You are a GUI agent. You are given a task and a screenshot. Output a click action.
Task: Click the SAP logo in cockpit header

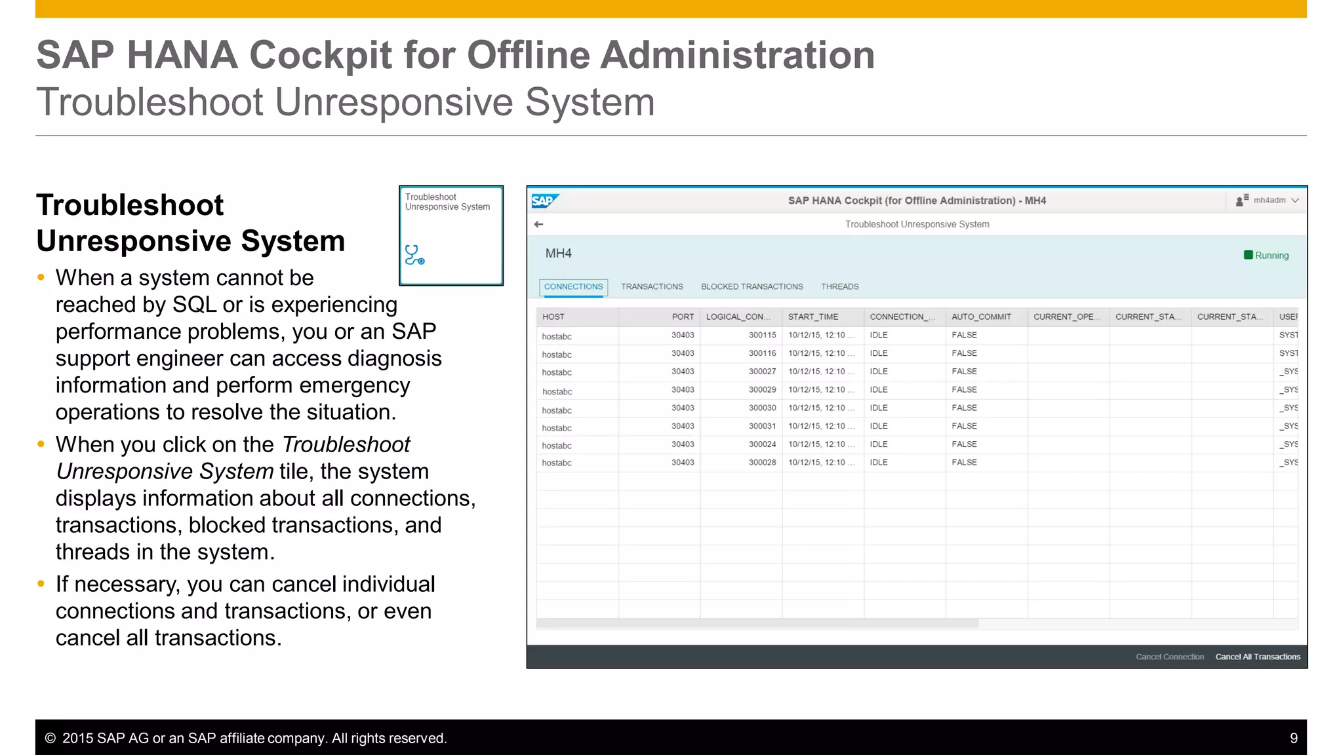(x=544, y=201)
